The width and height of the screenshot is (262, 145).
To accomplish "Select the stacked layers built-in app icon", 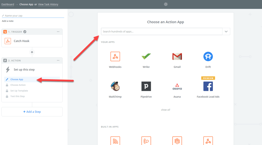I will [x=177, y=141].
